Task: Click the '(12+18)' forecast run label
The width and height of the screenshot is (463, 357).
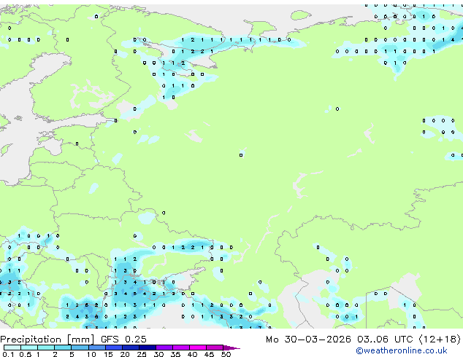Action: pos(440,339)
